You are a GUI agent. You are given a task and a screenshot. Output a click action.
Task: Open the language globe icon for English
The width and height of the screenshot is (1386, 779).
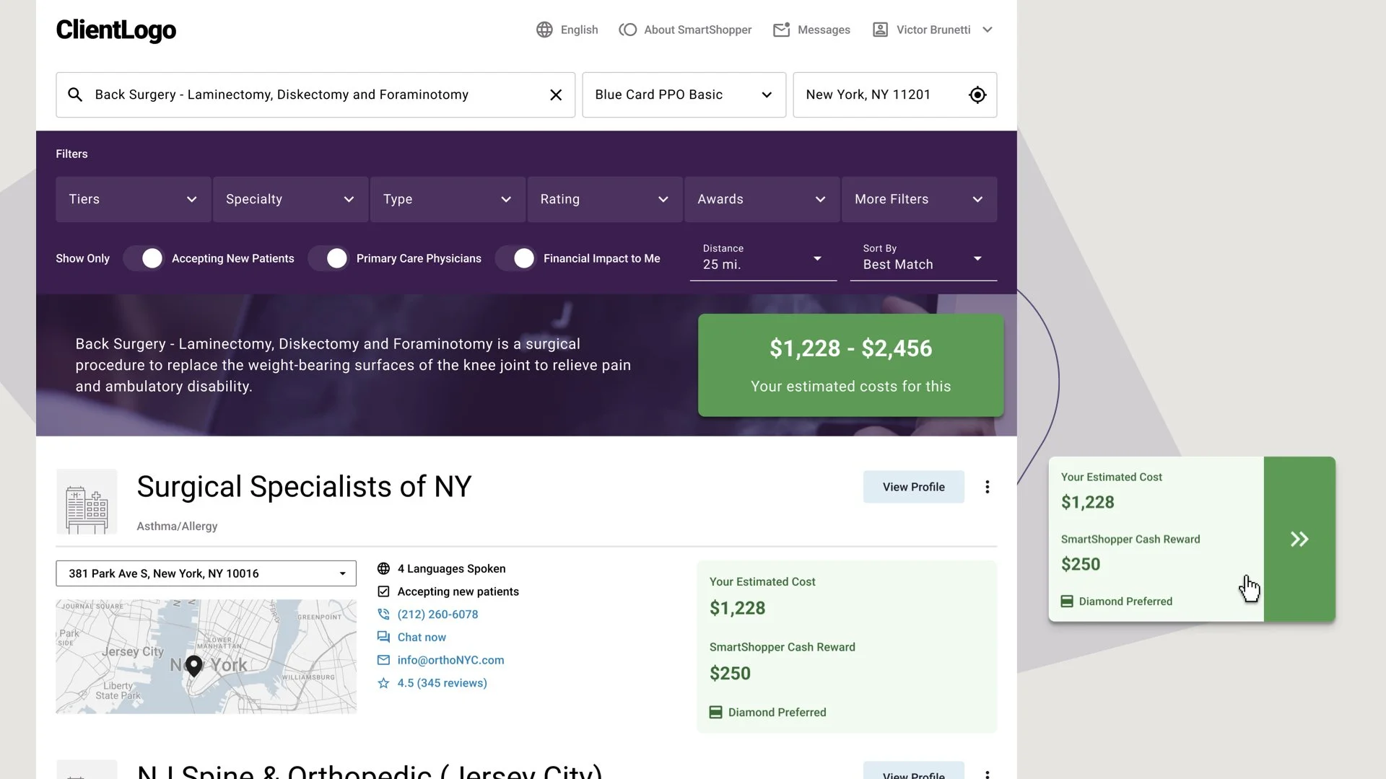pyautogui.click(x=544, y=30)
